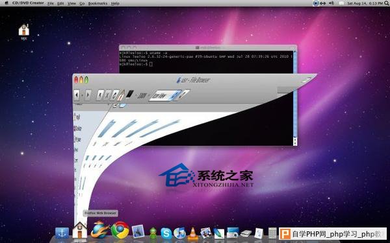The width and height of the screenshot is (390, 243).
Task: Click the Back arrow in File Browser toolbar
Action: pyautogui.click(x=77, y=95)
